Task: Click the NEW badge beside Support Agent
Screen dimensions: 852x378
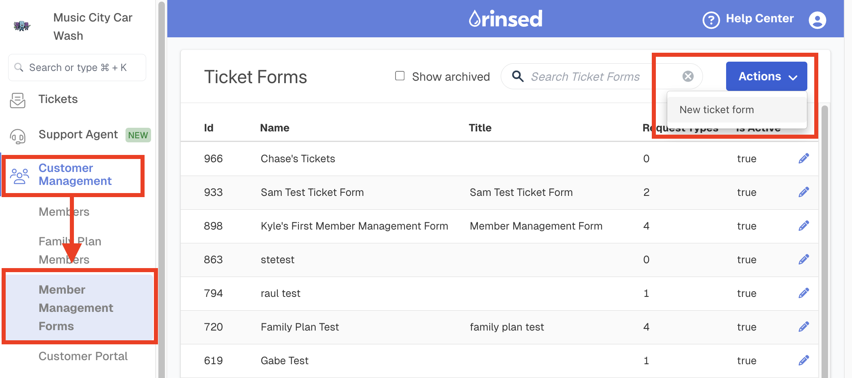Action: 138,135
